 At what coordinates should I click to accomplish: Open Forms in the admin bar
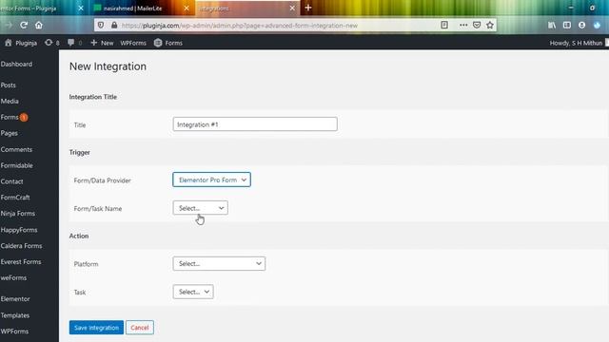click(168, 43)
